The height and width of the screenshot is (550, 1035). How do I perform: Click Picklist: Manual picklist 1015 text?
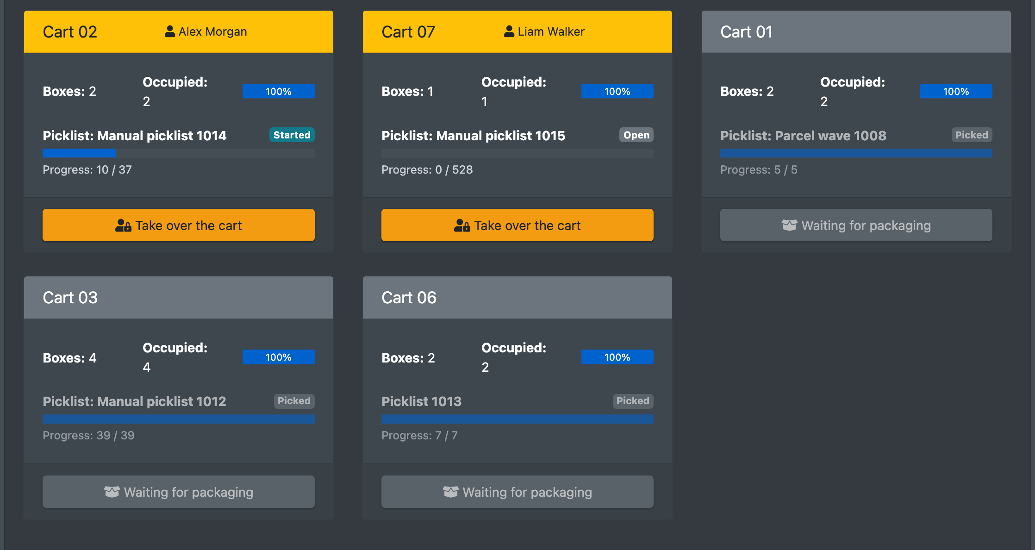coord(474,136)
